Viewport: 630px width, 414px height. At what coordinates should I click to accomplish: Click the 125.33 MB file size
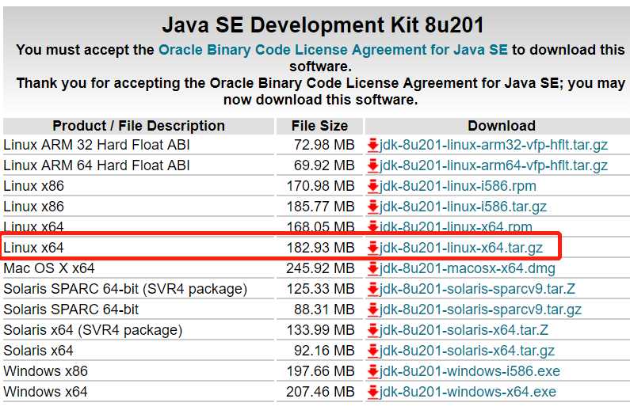tap(321, 289)
